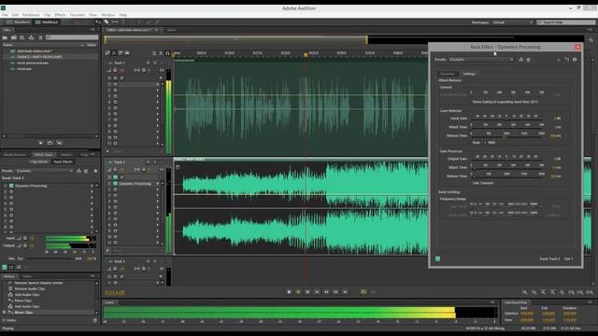Toggle power of Dynamics Processing in Effects Rack
The width and height of the screenshot is (598, 336).
pos(11,186)
